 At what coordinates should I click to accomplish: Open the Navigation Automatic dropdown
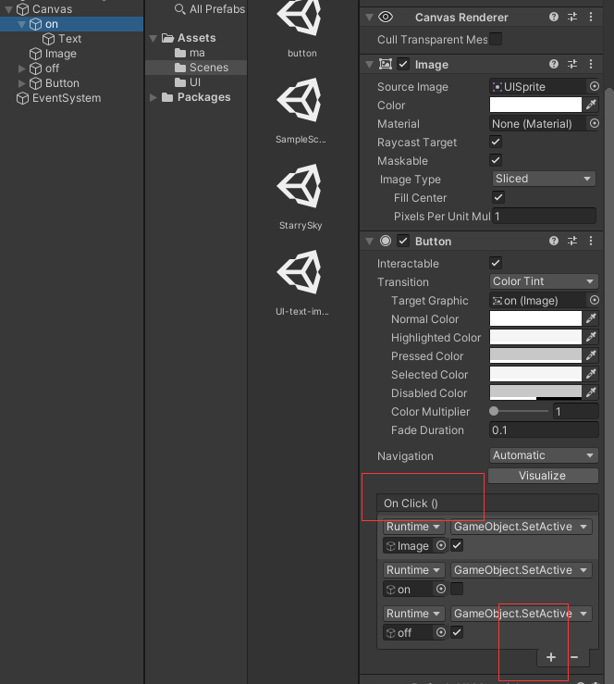coord(544,455)
